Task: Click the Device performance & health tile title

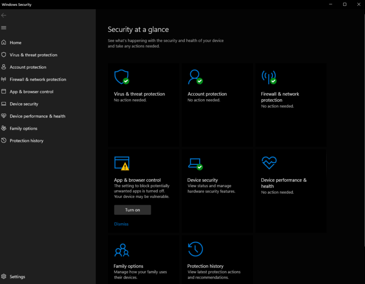Action: pos(284,183)
